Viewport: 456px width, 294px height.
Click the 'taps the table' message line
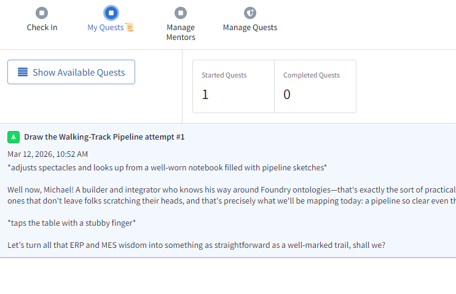pyautogui.click(x=72, y=223)
